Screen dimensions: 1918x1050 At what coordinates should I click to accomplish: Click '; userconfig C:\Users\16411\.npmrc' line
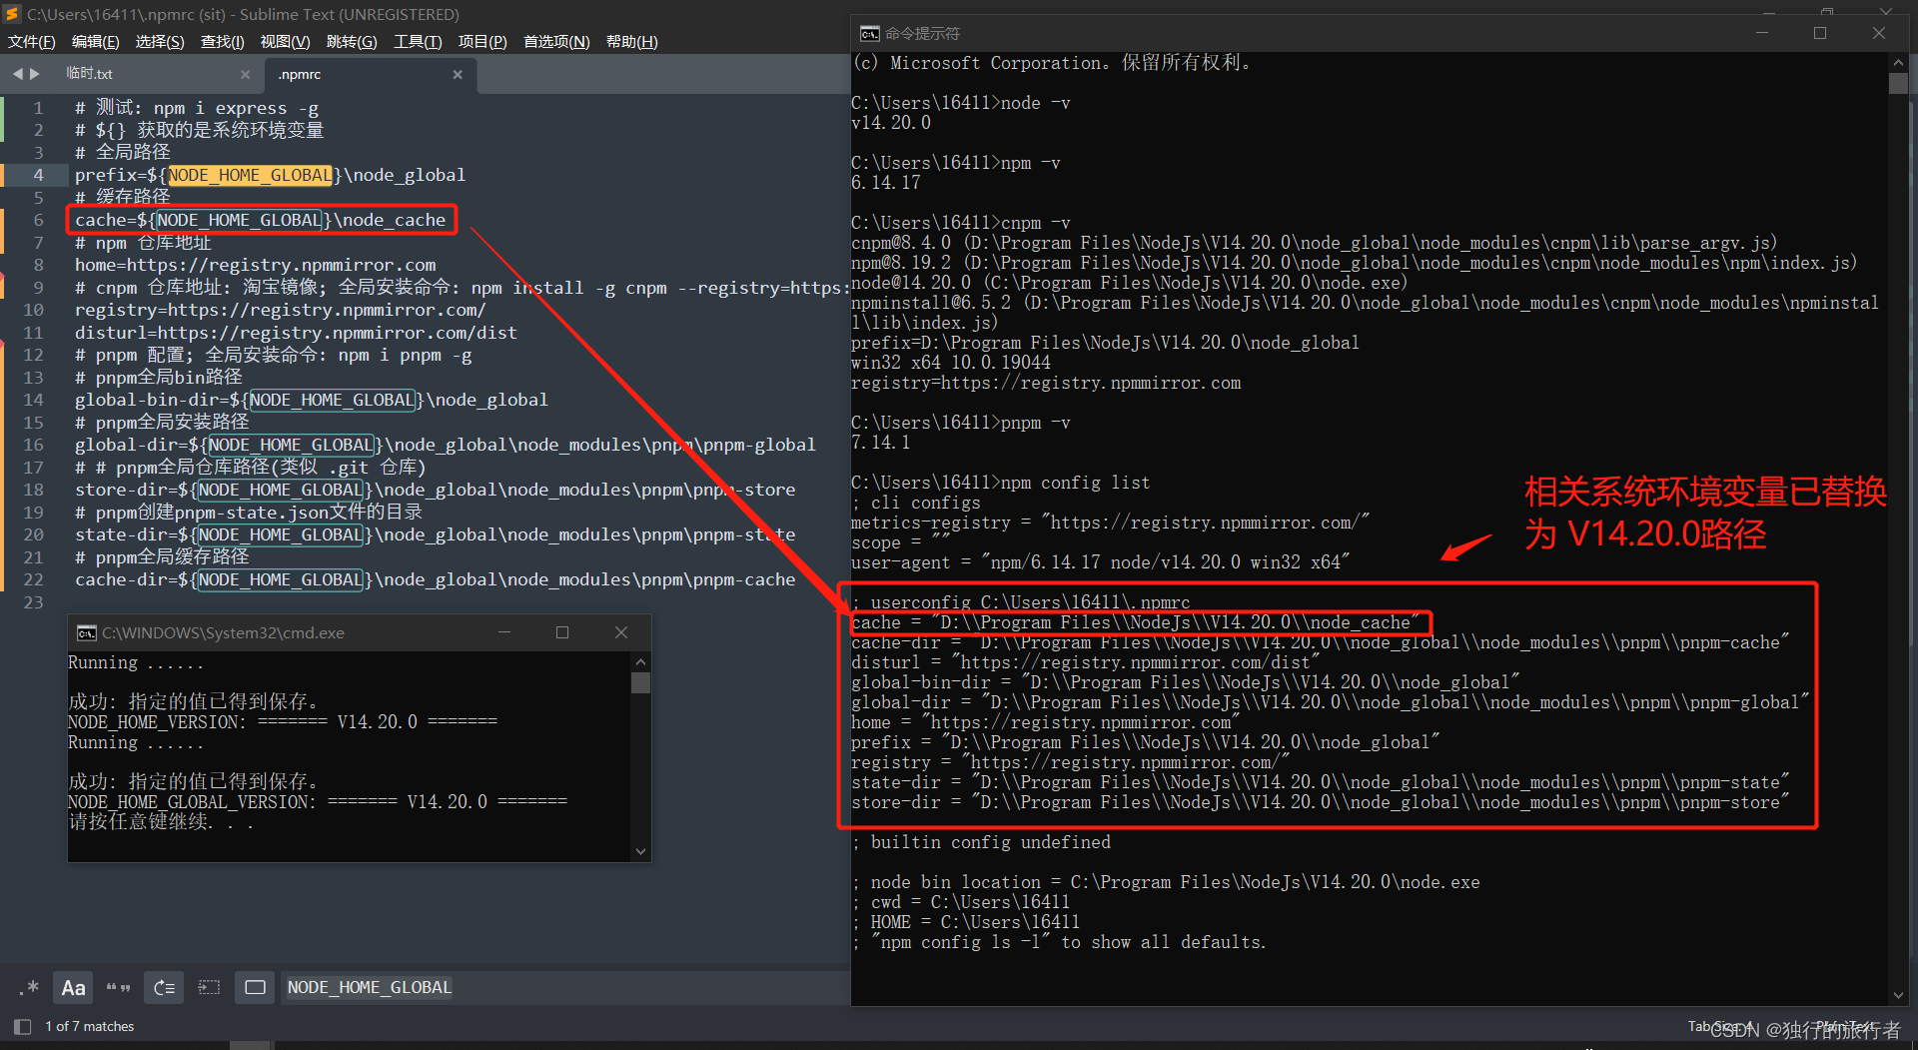[1021, 602]
